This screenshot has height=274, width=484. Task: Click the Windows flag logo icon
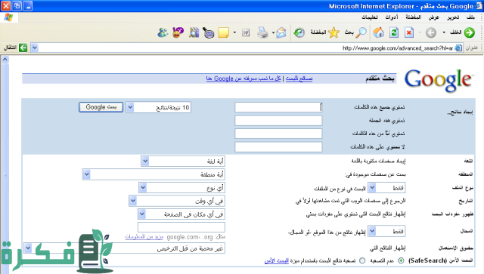click(x=8, y=17)
